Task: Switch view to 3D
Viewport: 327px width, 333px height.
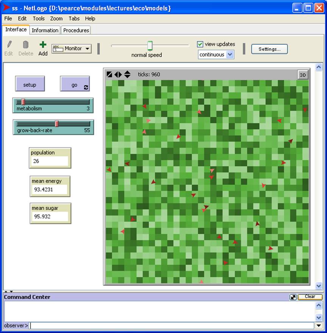Action: pos(302,75)
